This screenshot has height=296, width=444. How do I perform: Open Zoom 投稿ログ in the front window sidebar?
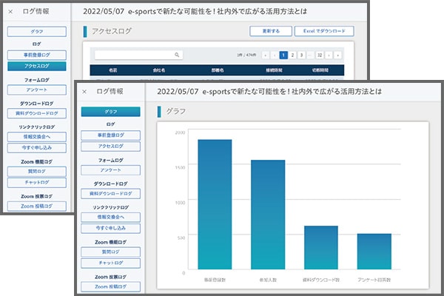110,286
